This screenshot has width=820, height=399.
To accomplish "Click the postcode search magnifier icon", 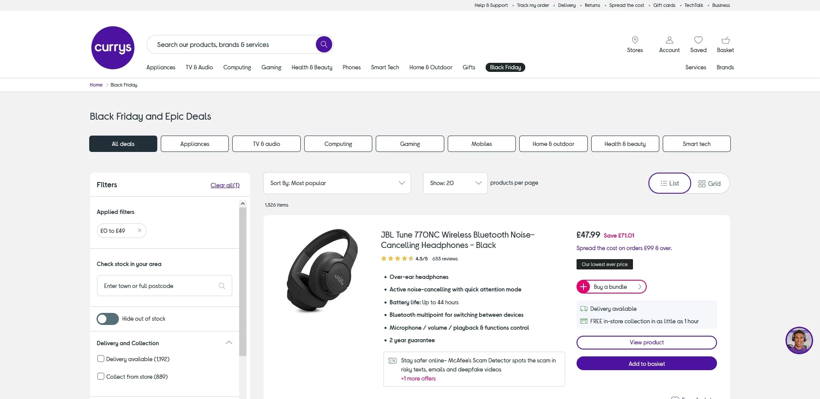I will tap(222, 286).
